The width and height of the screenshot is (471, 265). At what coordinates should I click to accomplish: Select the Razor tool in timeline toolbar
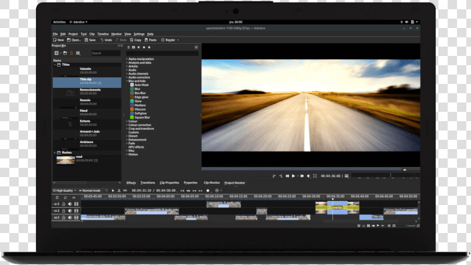coord(119,190)
